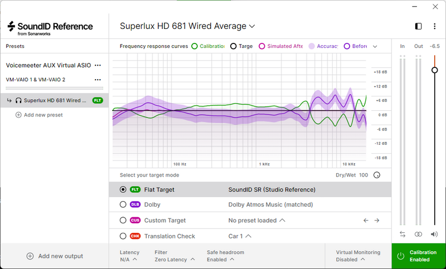Mute output with the speaker icon

[434, 234]
